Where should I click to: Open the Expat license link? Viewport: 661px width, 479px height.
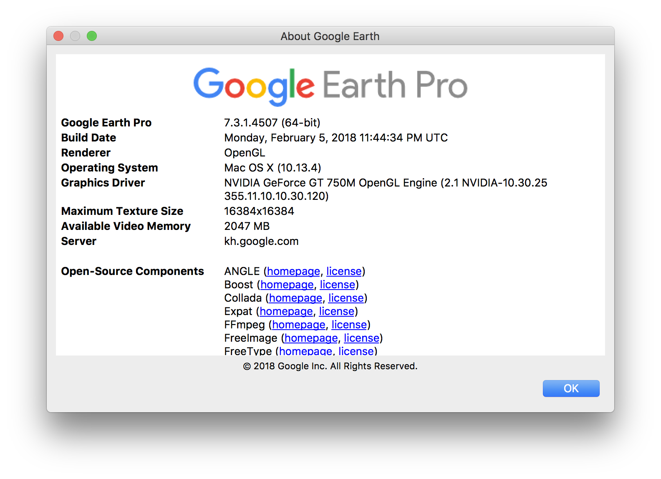tap(337, 312)
